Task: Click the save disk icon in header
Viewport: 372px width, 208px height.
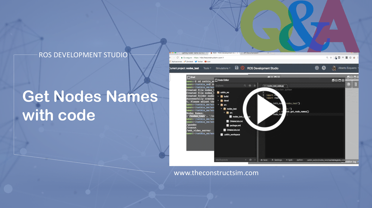Action: point(237,68)
